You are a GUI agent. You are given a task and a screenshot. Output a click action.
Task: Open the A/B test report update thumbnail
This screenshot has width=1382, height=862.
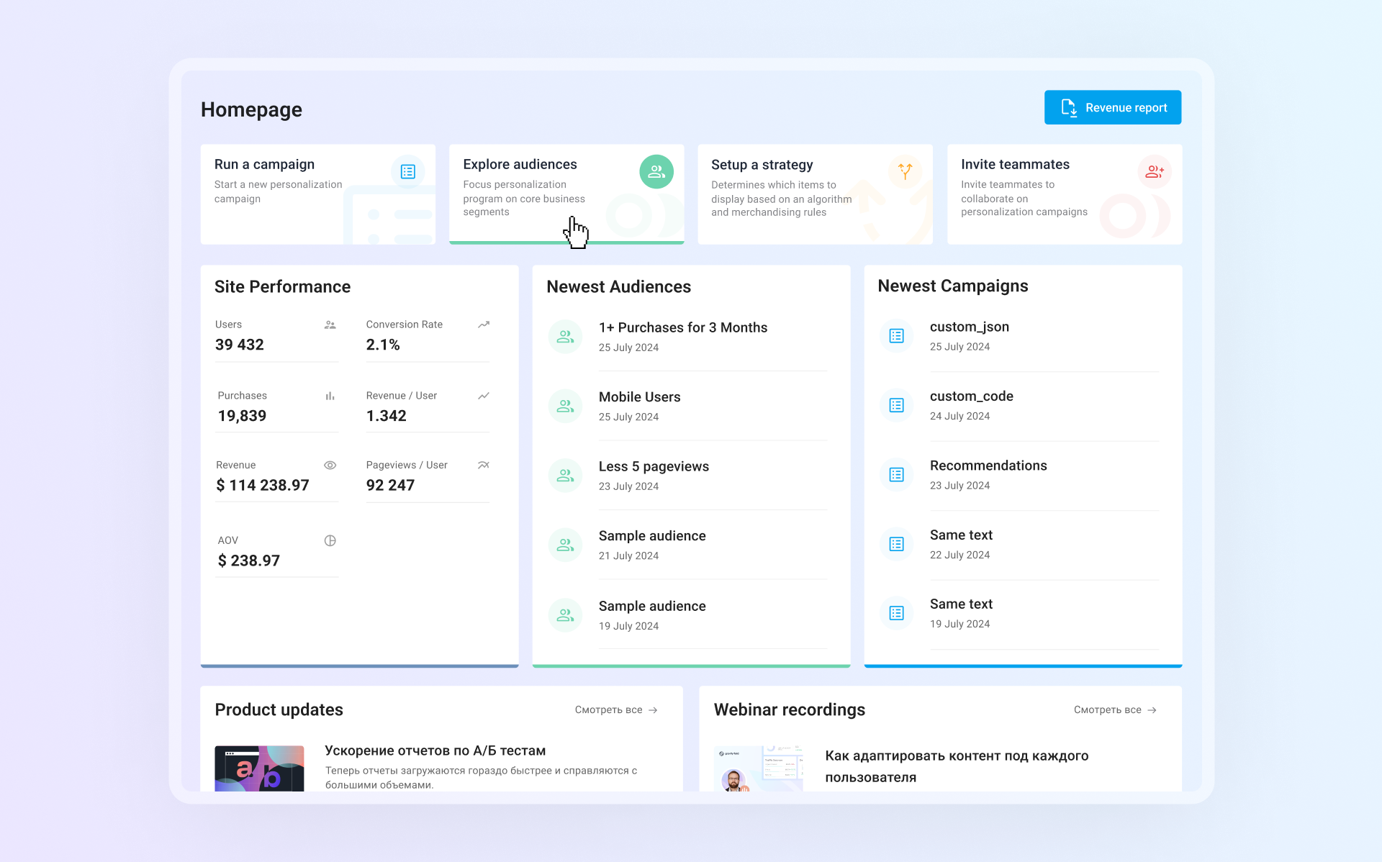click(259, 768)
